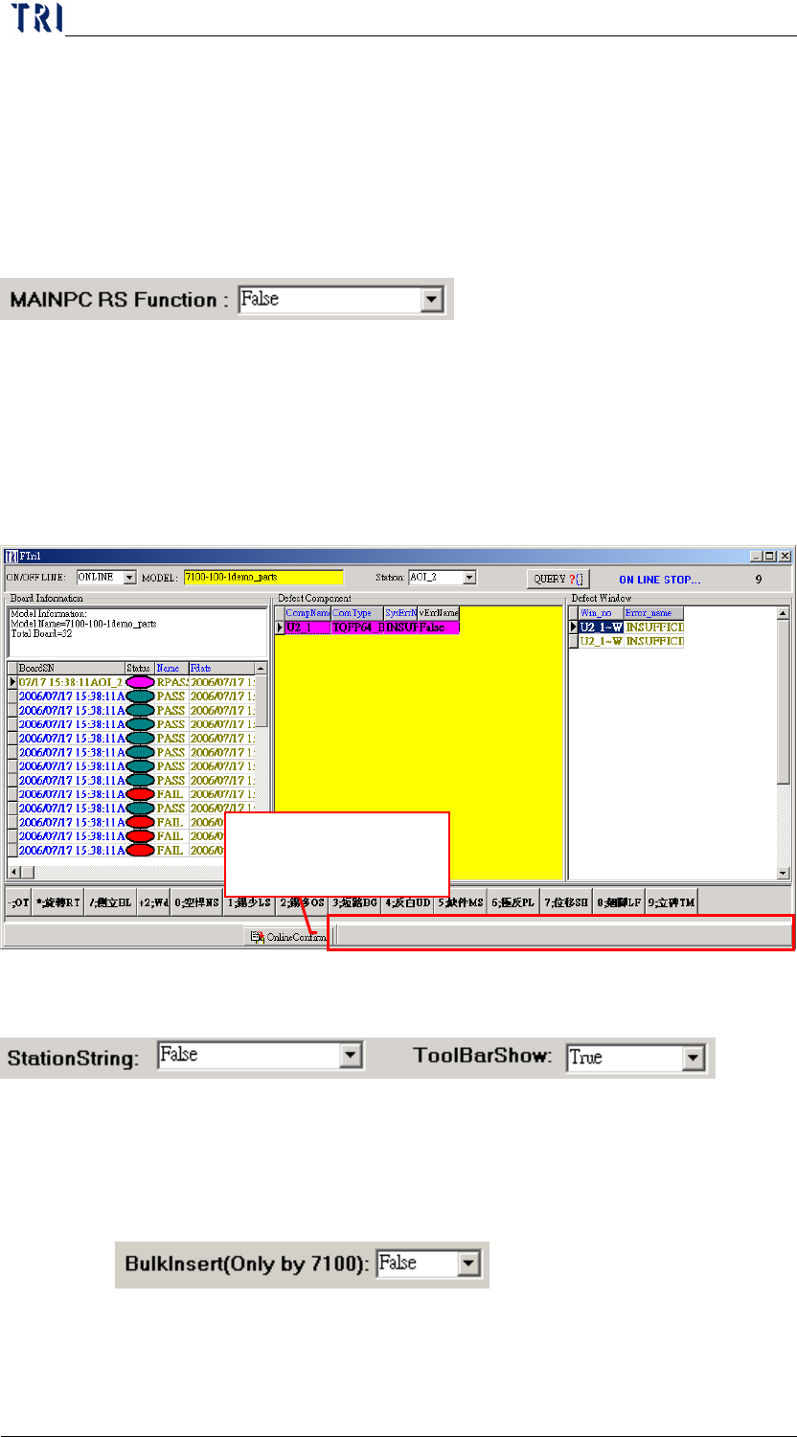
Task: Open the ON/OFF LINE combo box
Action: [105, 578]
